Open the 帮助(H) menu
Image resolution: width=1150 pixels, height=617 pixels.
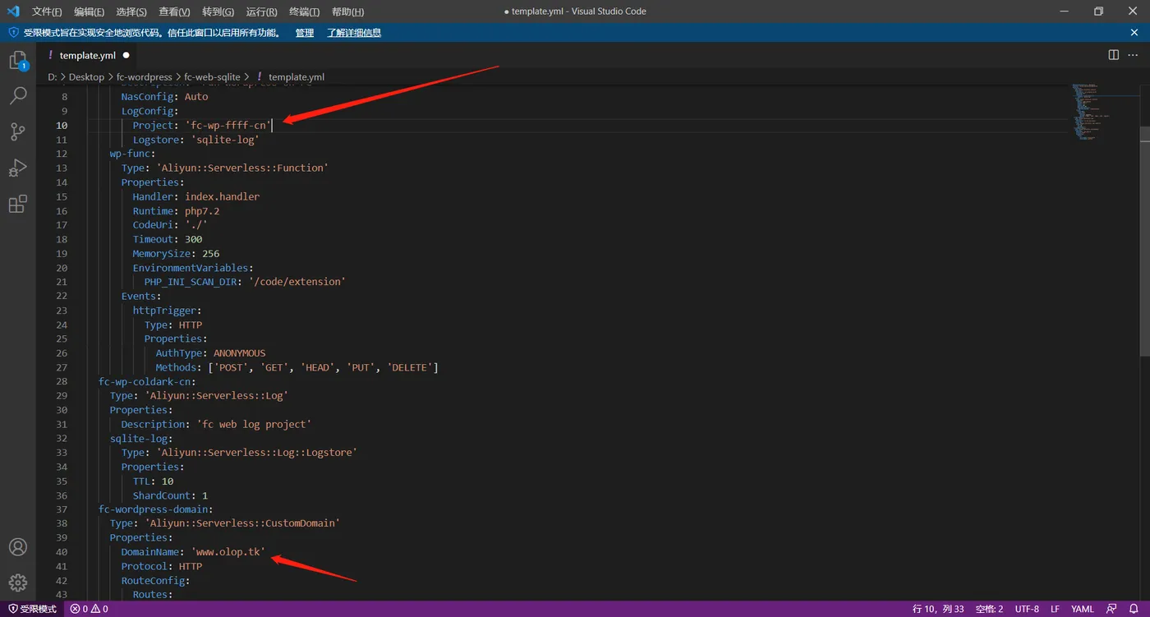[347, 12]
